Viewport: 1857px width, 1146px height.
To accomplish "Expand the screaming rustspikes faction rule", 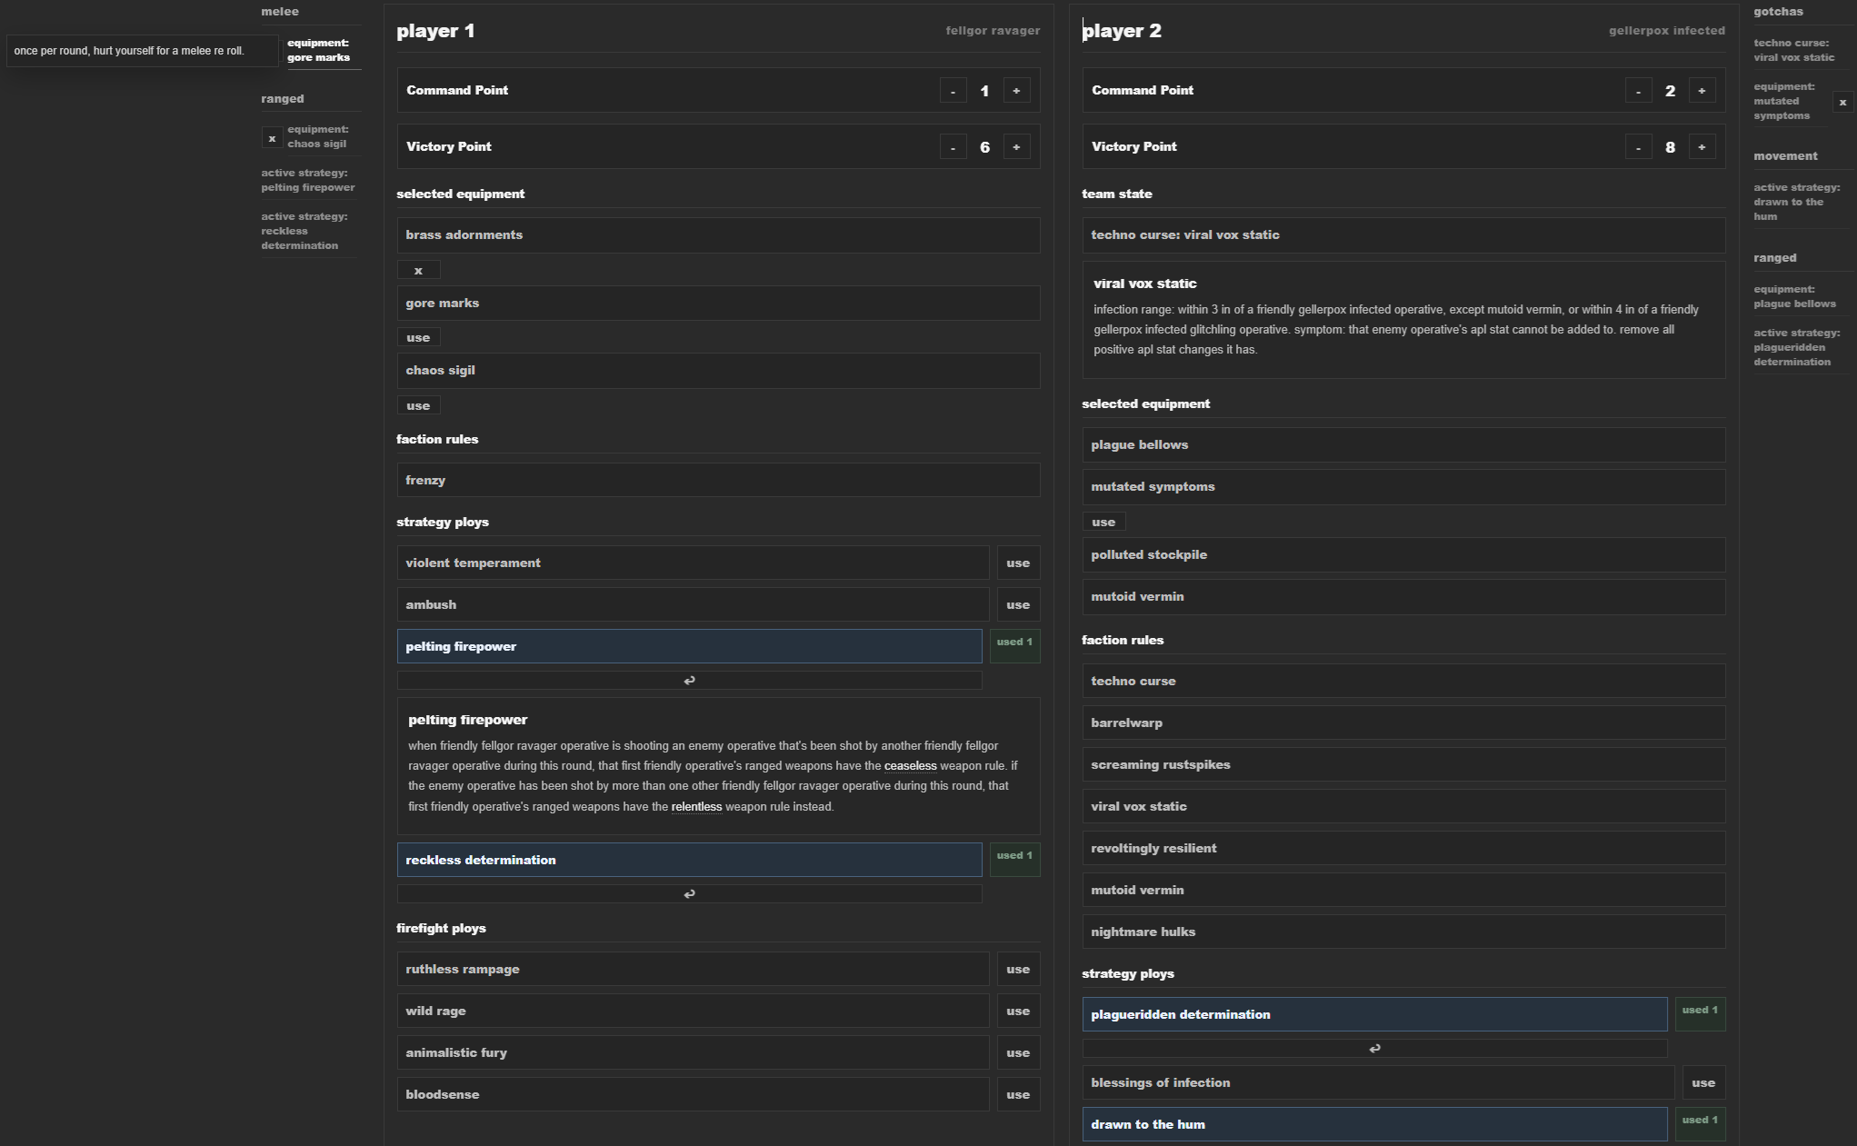I will click(x=1403, y=764).
